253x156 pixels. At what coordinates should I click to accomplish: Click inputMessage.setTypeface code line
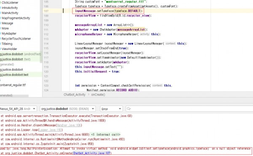(x=109, y=11)
